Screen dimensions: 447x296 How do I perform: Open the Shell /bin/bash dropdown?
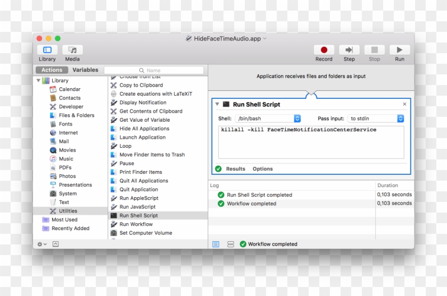point(268,119)
